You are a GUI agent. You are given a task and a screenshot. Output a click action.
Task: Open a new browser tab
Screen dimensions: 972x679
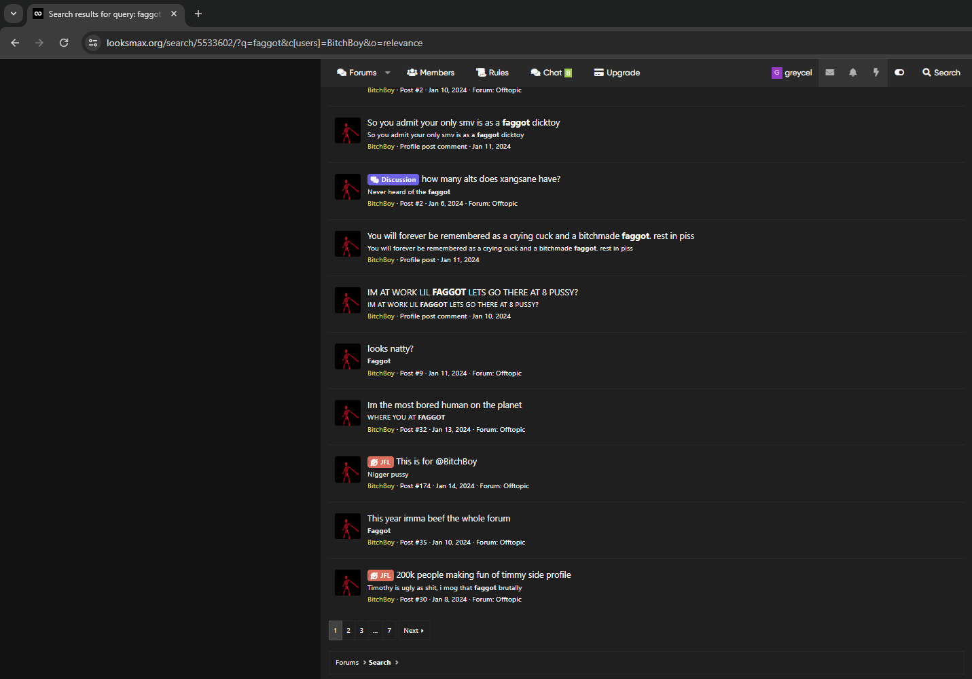(198, 14)
